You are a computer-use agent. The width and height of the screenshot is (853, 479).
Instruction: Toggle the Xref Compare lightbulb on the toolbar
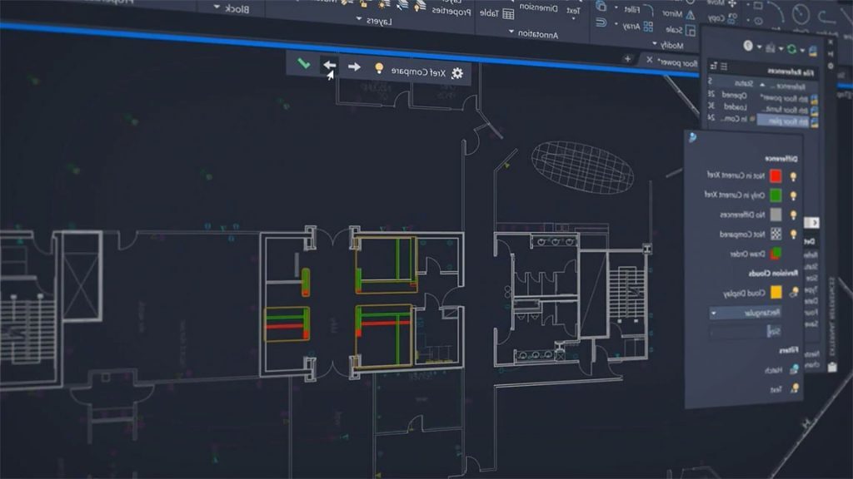(x=379, y=68)
